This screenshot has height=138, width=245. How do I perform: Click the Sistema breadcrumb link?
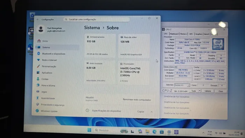[92, 28]
